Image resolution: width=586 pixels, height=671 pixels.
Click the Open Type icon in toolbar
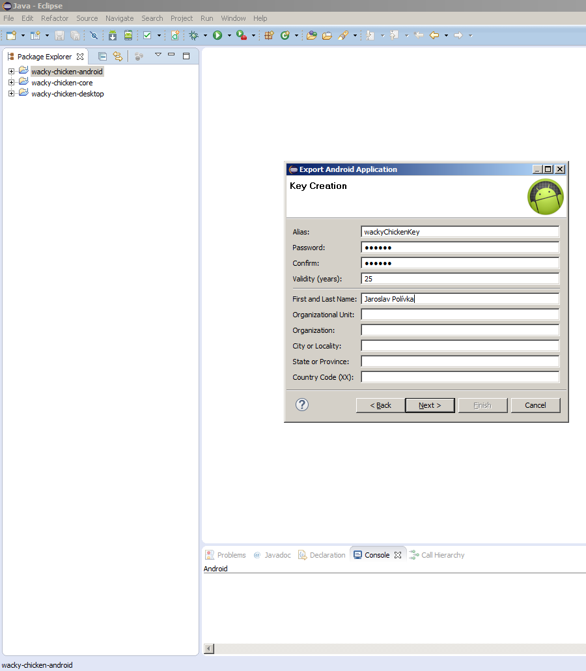click(311, 36)
